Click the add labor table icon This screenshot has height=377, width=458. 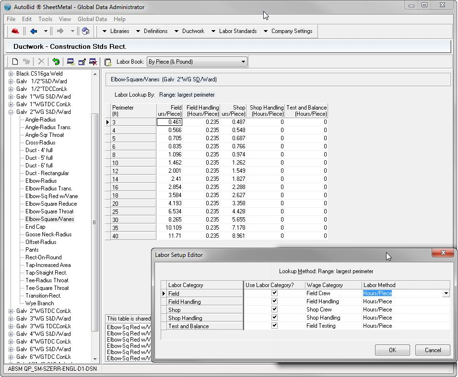click(x=70, y=61)
